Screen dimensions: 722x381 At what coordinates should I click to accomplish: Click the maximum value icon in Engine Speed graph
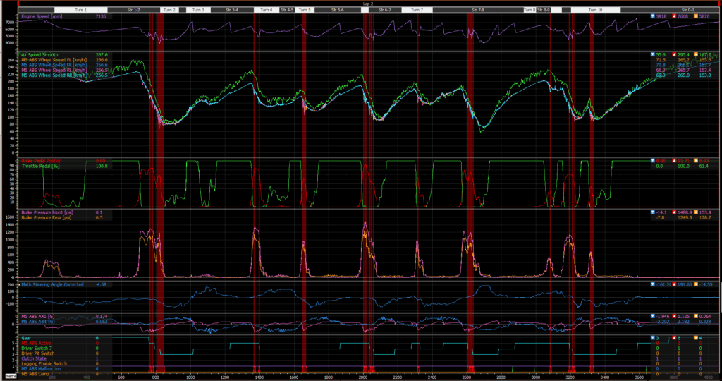coord(675,16)
